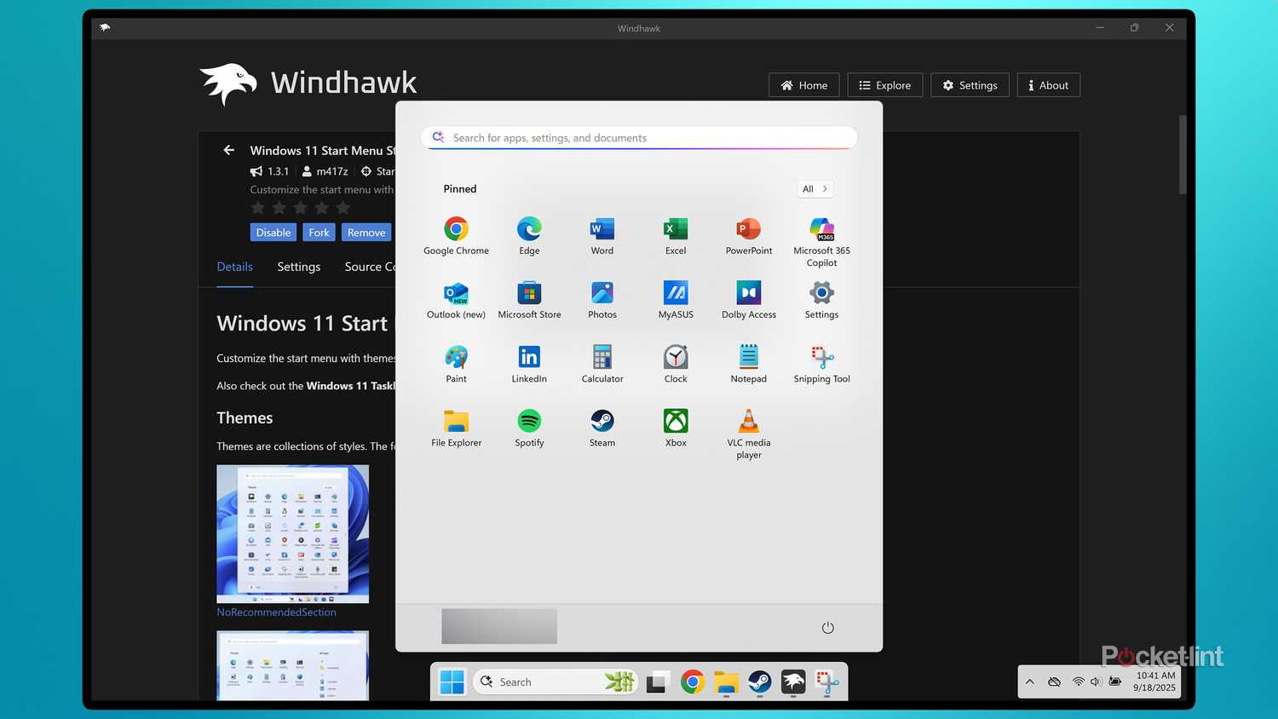The height and width of the screenshot is (719, 1278).
Task: Open Snipping Tool from the taskbar
Action: pos(826,682)
